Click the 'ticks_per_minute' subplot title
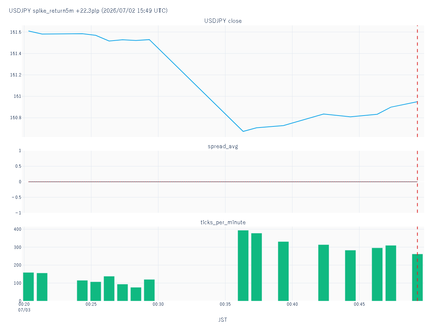The height and width of the screenshot is (326, 435). coord(223,222)
